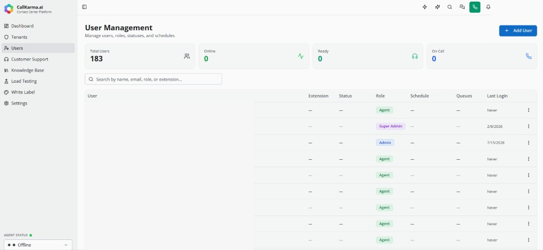Open the sparkles AI assistant icon
543x250 pixels.
(x=437, y=7)
